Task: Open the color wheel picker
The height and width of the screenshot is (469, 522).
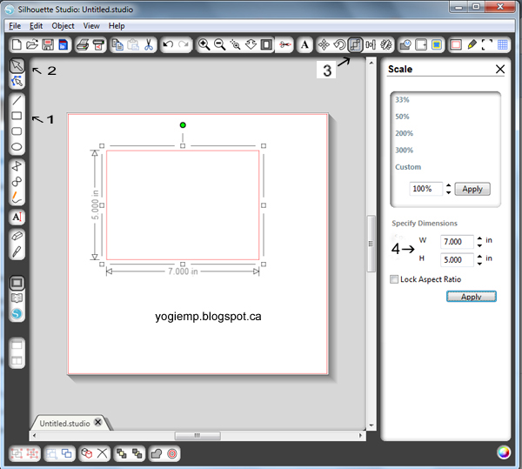Action: pos(503,452)
